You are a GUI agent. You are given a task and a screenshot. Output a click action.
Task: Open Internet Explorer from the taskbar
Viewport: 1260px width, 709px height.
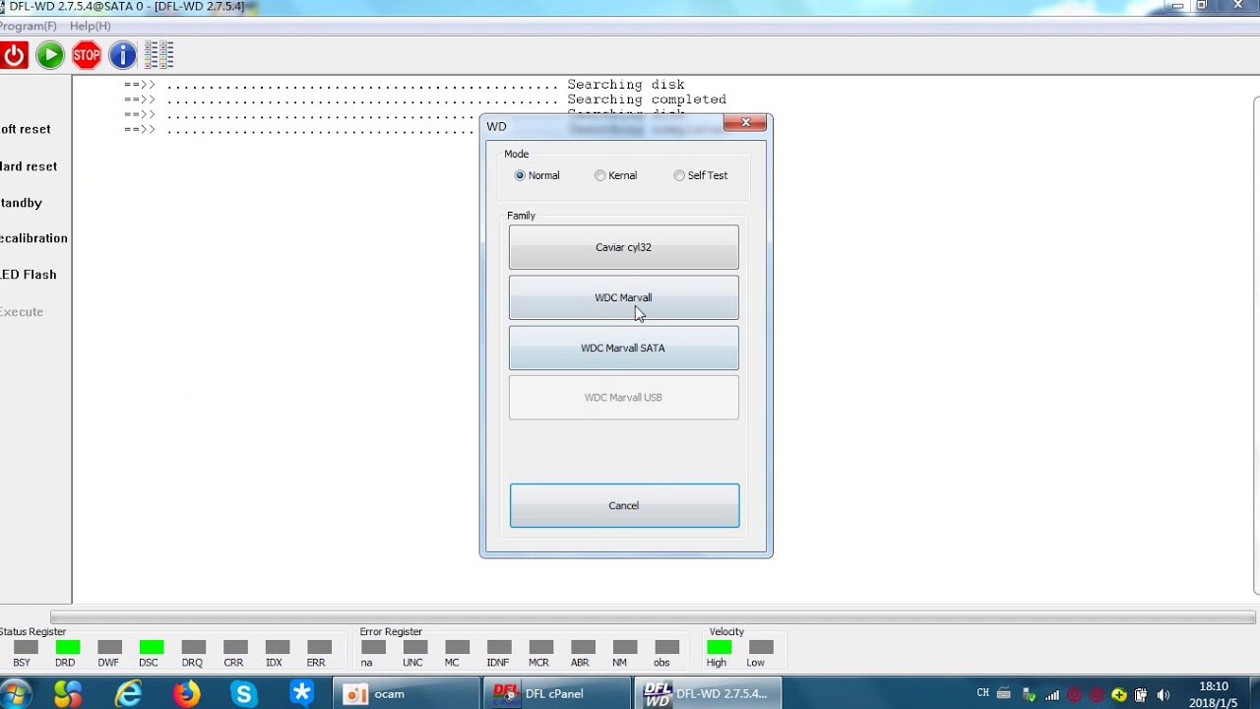coord(128,694)
